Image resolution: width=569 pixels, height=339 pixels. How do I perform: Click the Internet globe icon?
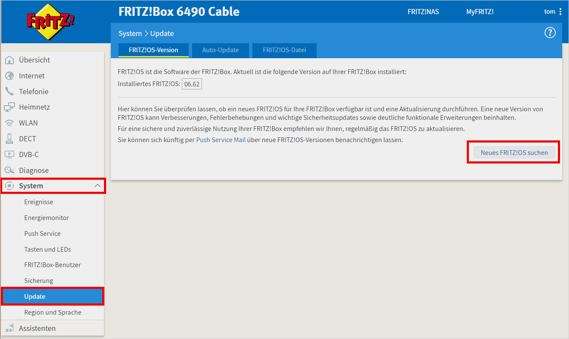[9, 76]
